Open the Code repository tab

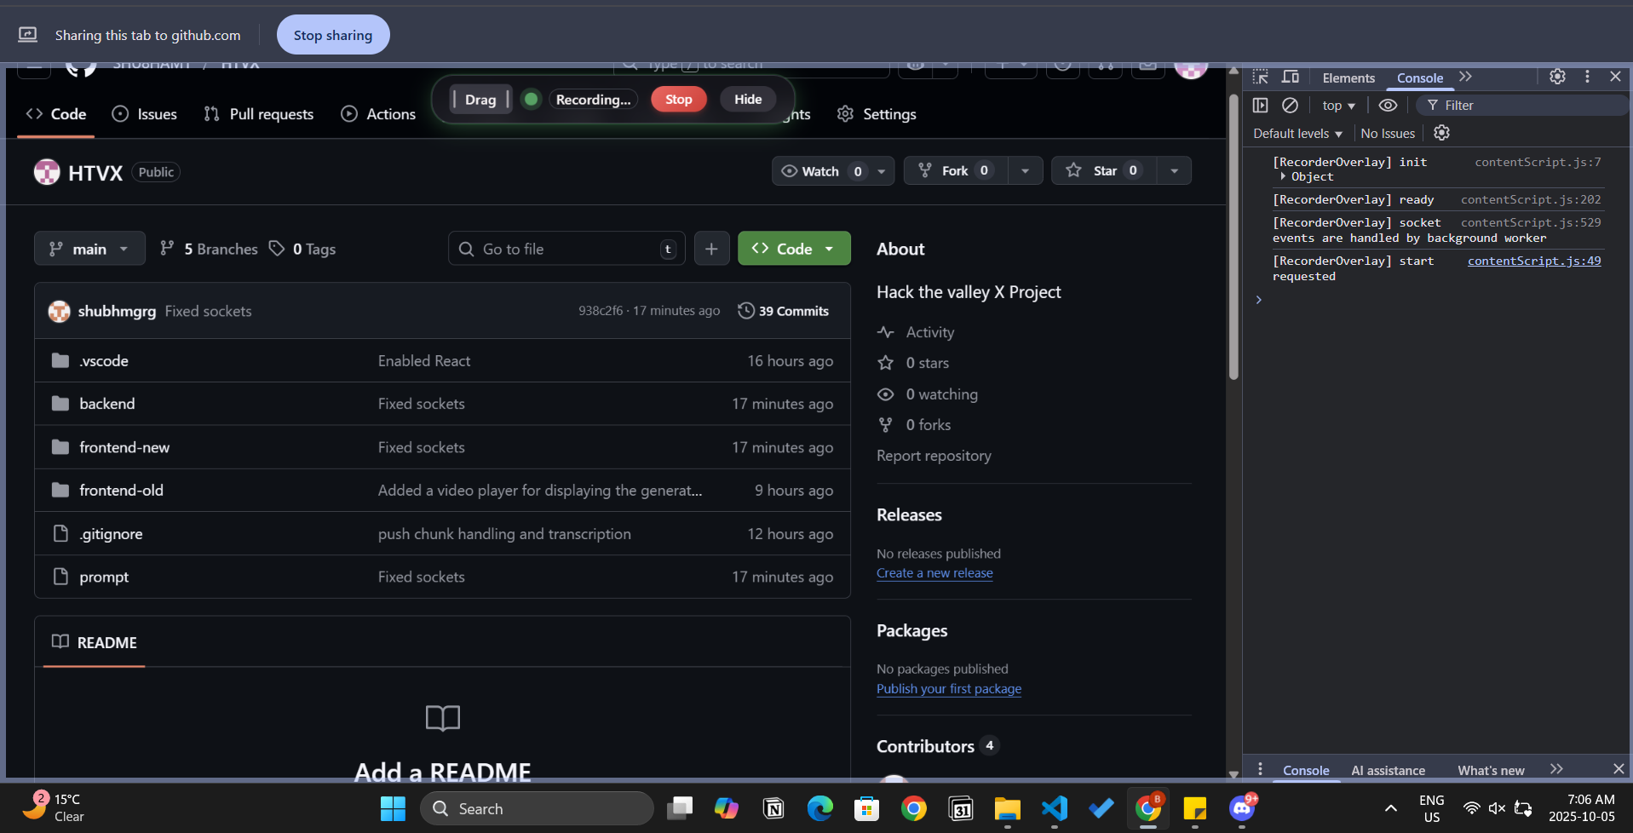point(56,114)
